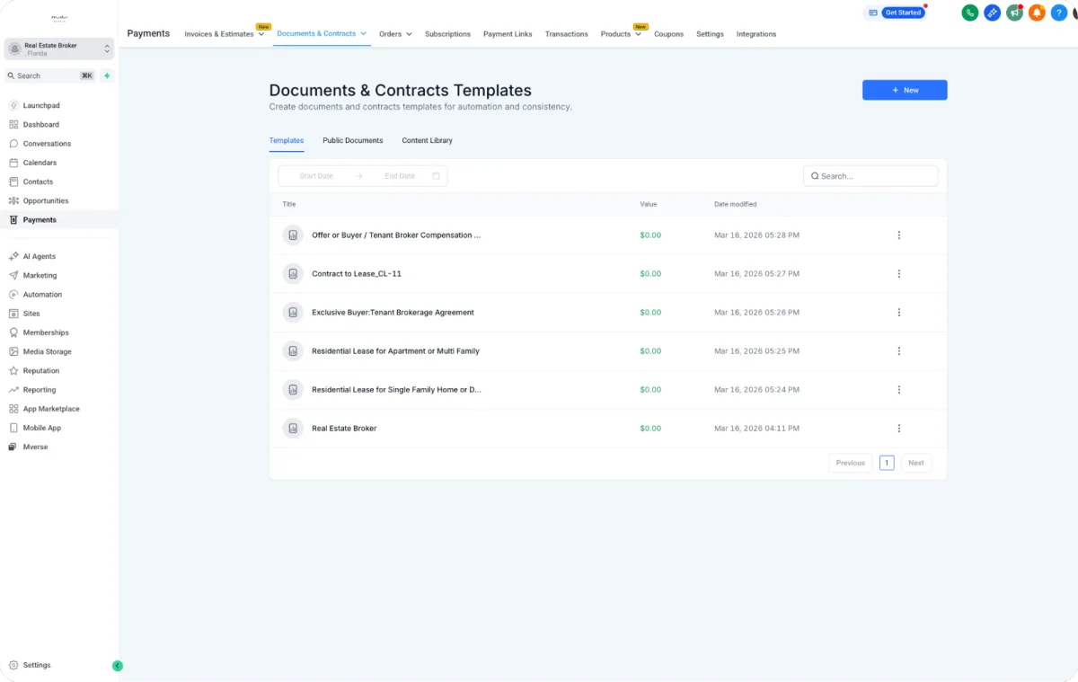Open the blue help question mark icon
This screenshot has height=682, width=1078.
tap(1059, 13)
